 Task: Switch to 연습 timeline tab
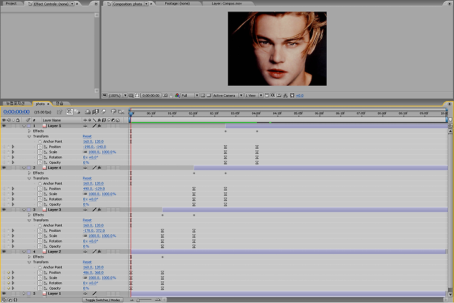click(x=59, y=103)
